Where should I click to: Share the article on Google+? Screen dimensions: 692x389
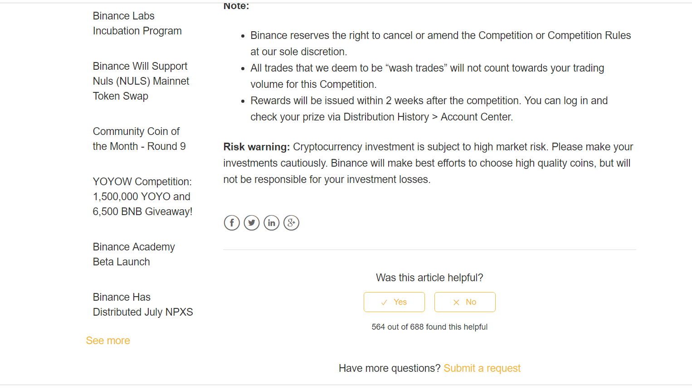[x=292, y=222]
